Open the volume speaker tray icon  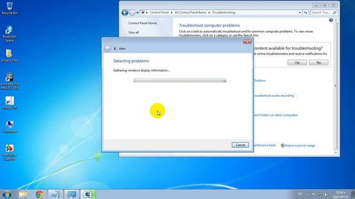[326, 194]
